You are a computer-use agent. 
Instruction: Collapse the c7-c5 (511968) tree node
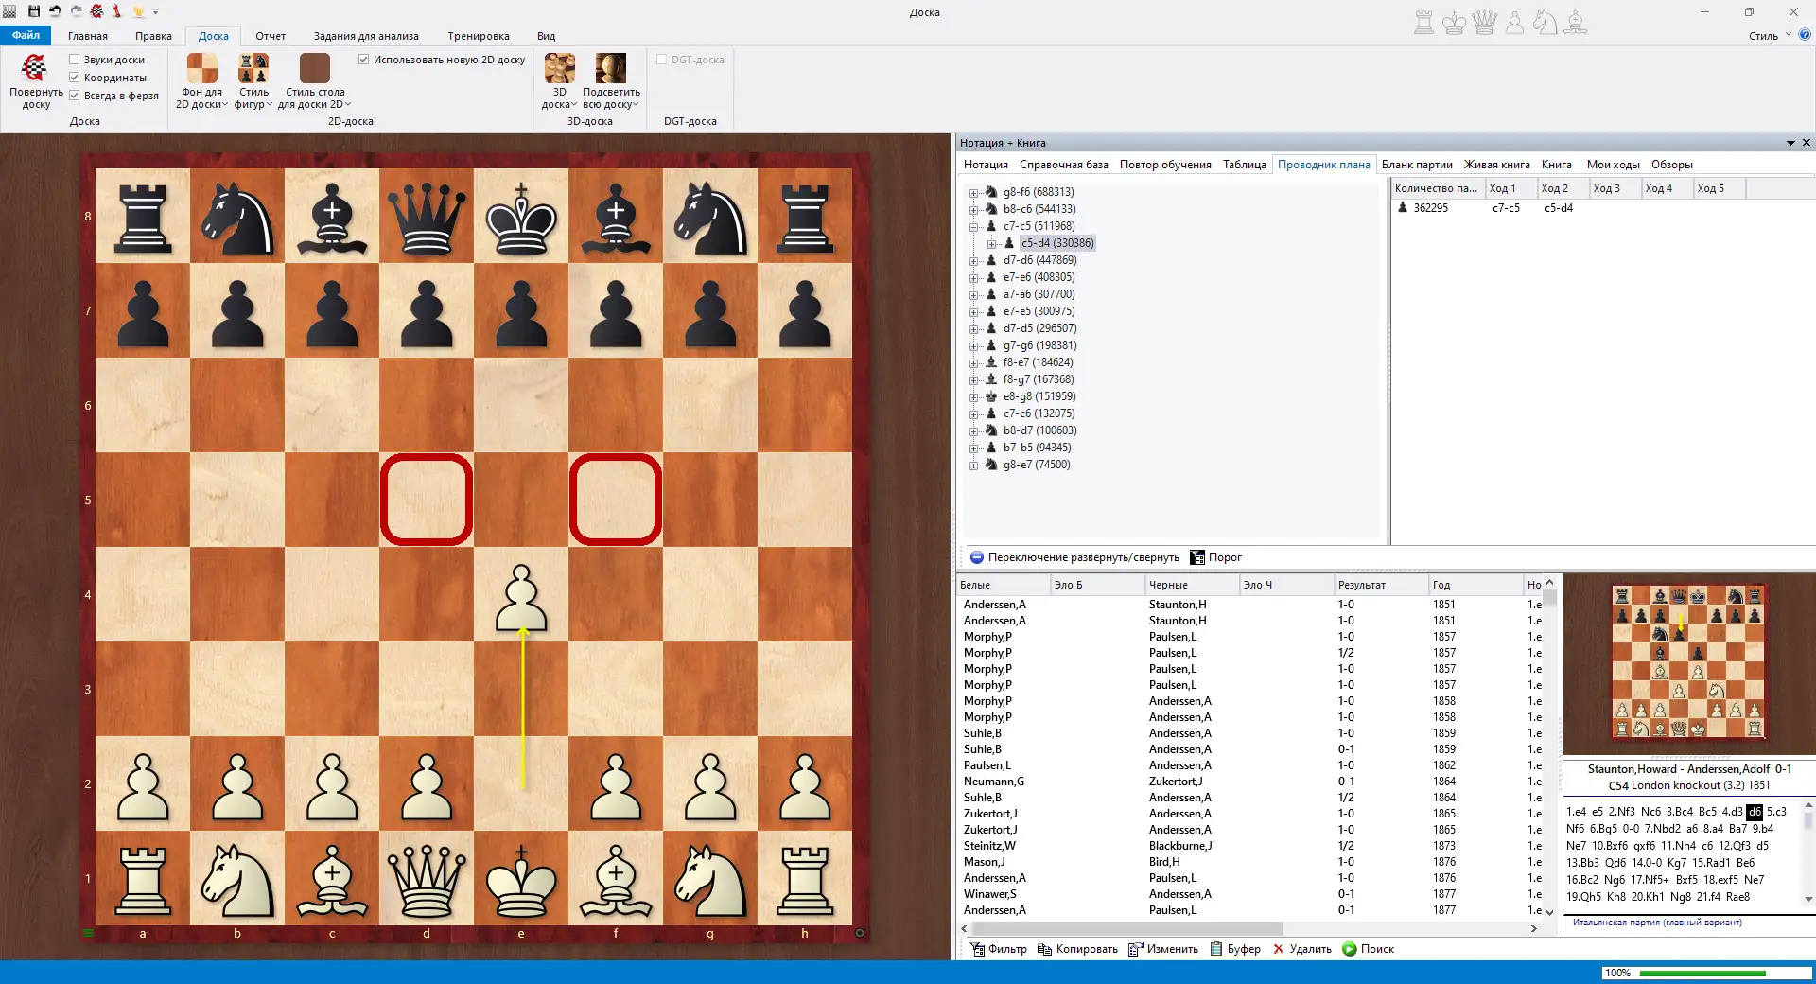click(x=973, y=226)
